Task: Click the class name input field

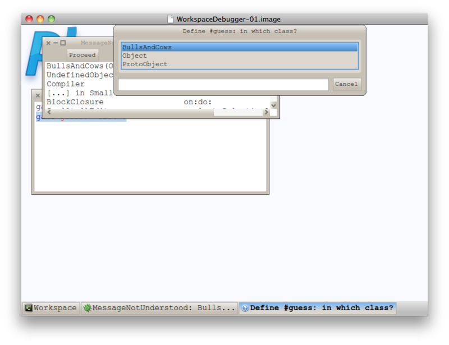Action: [x=223, y=84]
